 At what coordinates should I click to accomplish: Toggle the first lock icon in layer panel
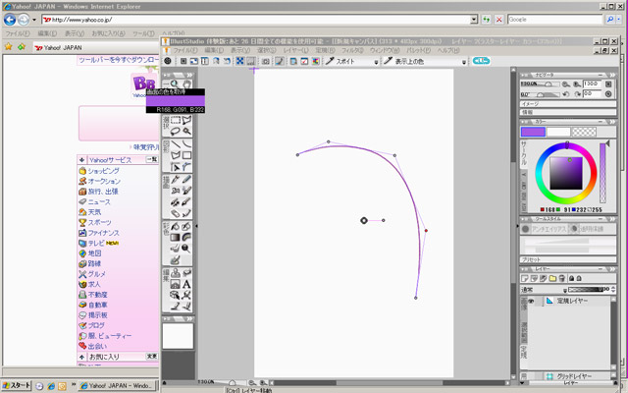click(x=571, y=278)
